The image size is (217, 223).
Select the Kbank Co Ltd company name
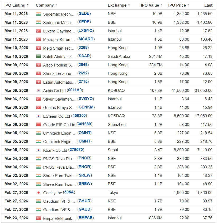[x=55, y=150]
